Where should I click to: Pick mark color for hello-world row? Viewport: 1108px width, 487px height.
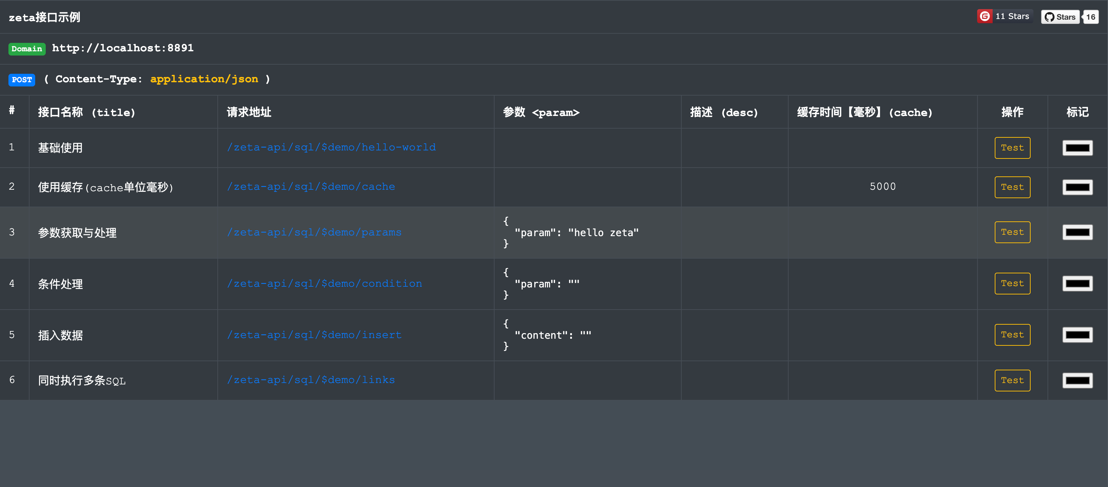click(1077, 148)
